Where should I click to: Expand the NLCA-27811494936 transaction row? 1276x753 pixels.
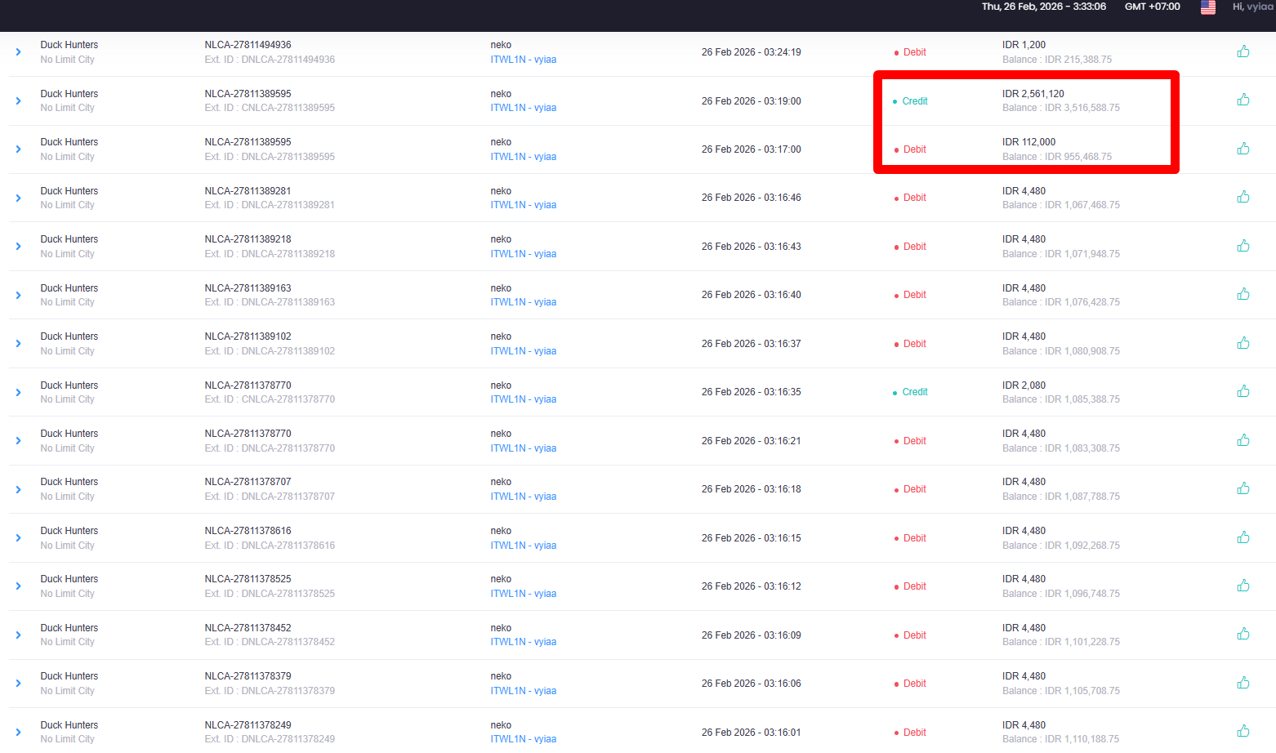click(18, 52)
